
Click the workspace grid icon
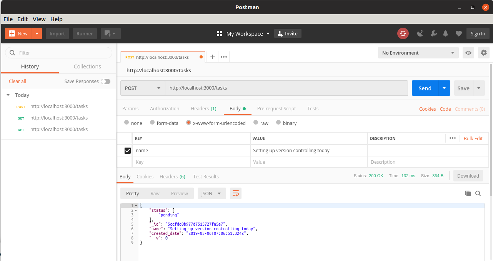pos(220,33)
